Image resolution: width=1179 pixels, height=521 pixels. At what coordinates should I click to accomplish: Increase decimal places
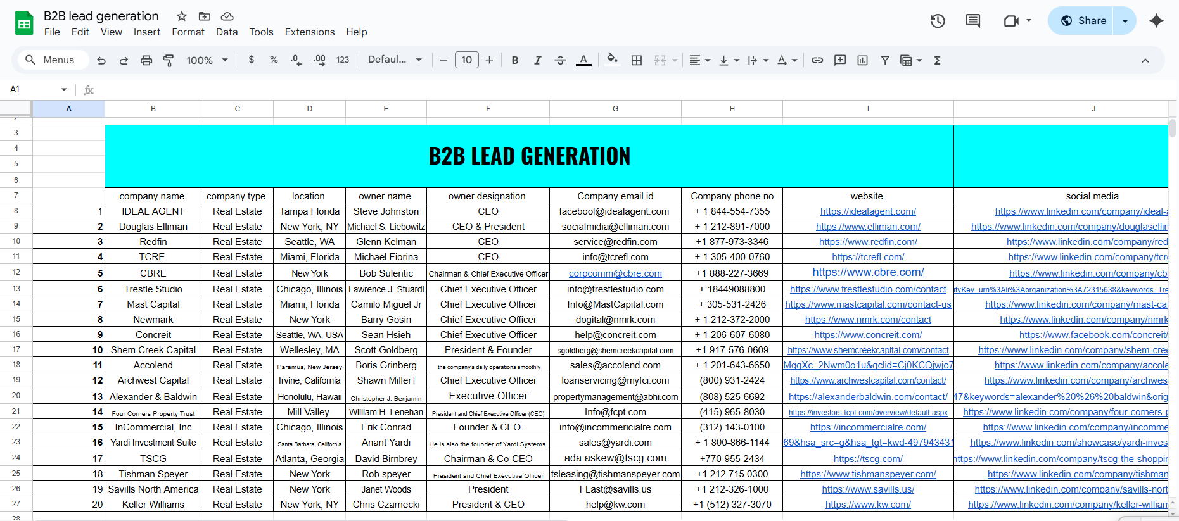[x=319, y=60]
